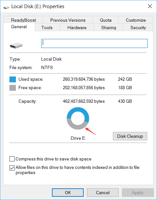Image resolution: width=157 pixels, height=200 pixels.
Task: Click the 'Local Disk' type value
Action: [x=51, y=59]
